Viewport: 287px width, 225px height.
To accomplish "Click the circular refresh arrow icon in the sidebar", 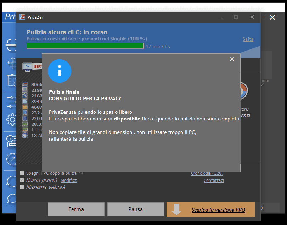I will [11, 182].
